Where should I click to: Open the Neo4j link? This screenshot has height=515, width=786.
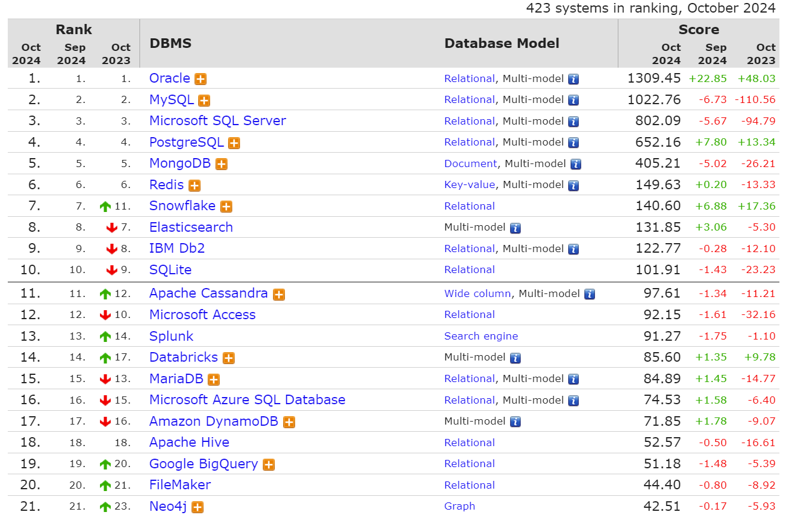tap(168, 506)
